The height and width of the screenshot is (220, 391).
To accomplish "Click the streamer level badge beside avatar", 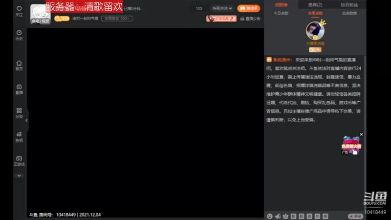I will coord(62,19).
